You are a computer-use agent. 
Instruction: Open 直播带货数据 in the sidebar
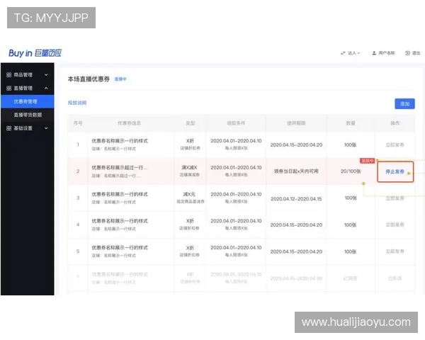(28, 115)
